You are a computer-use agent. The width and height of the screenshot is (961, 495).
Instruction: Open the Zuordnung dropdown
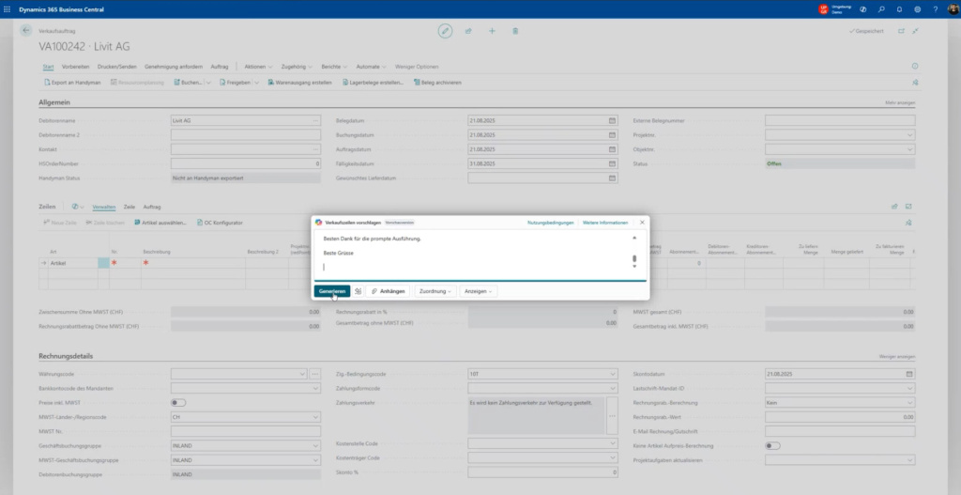coord(435,291)
